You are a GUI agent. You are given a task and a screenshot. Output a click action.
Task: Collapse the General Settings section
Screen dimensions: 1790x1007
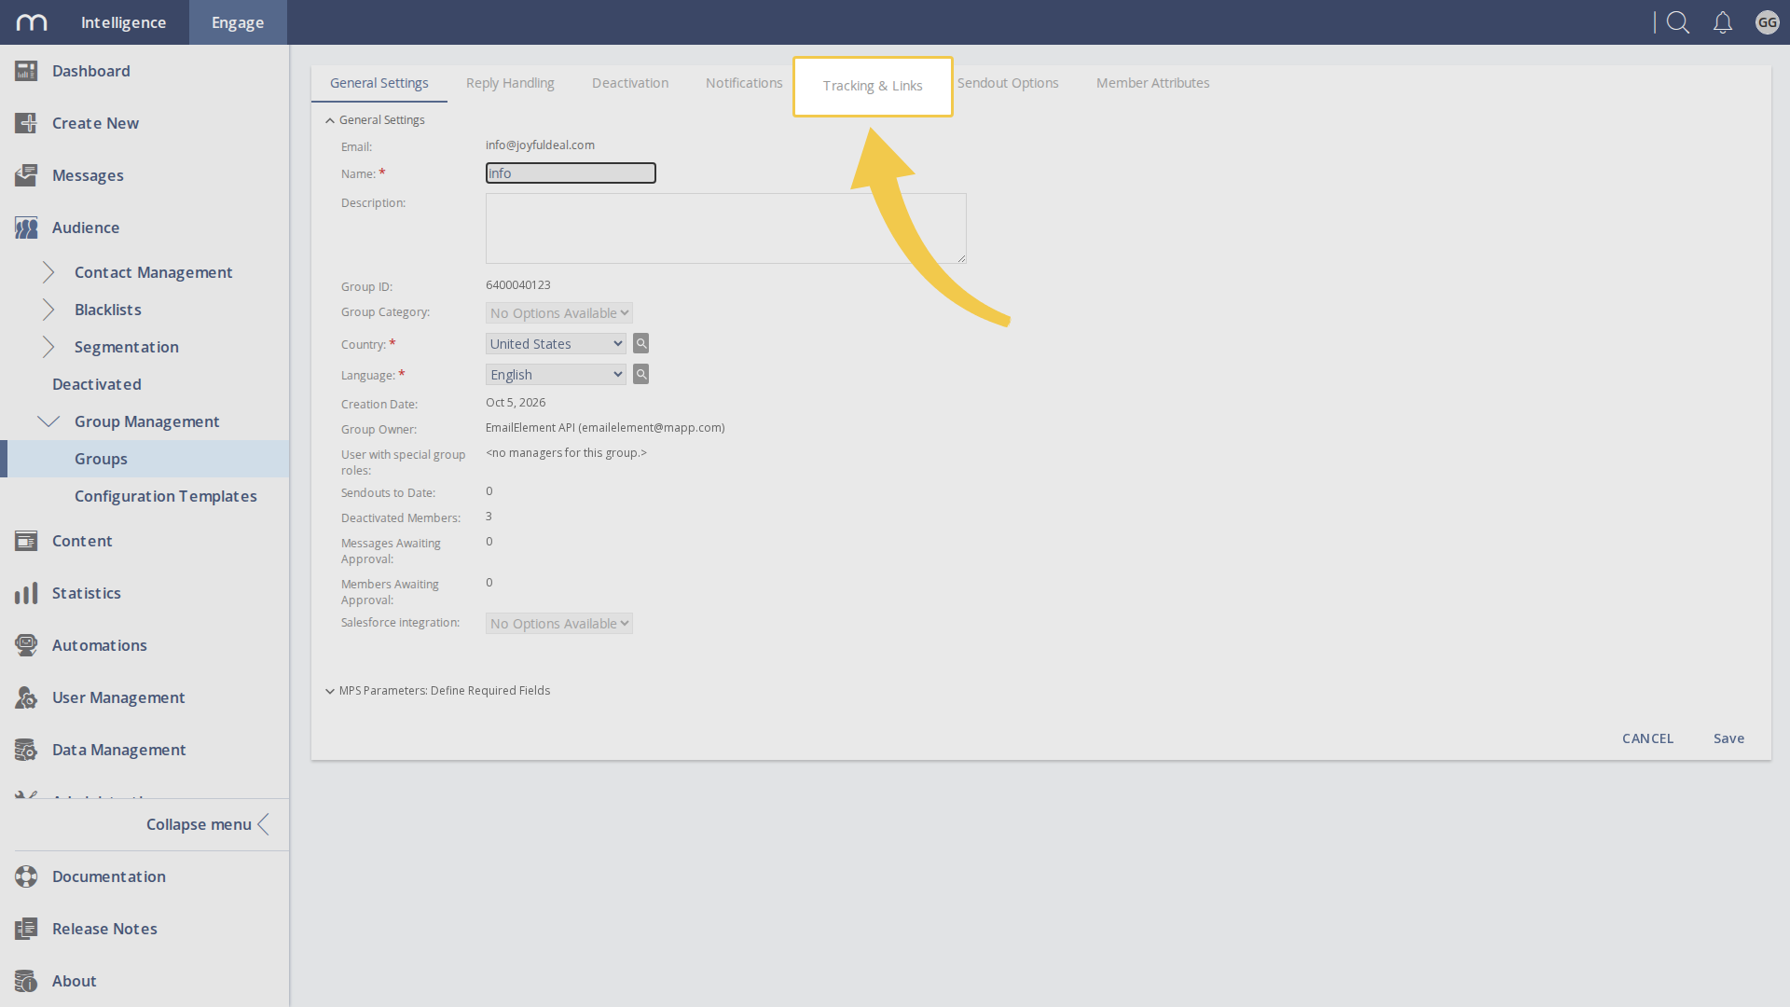click(x=330, y=120)
